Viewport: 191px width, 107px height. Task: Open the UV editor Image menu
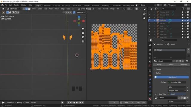click(x=112, y=9)
